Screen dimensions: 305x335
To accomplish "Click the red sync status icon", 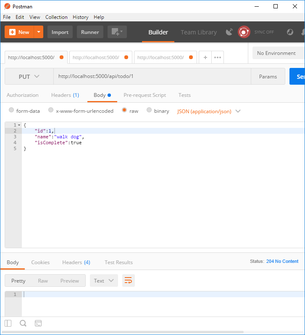I will (x=244, y=32).
